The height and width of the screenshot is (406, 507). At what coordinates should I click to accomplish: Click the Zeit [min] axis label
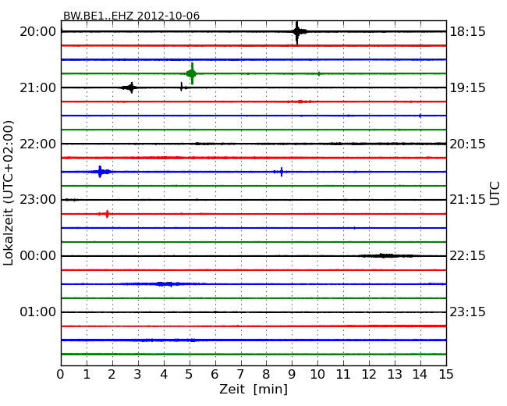click(253, 389)
